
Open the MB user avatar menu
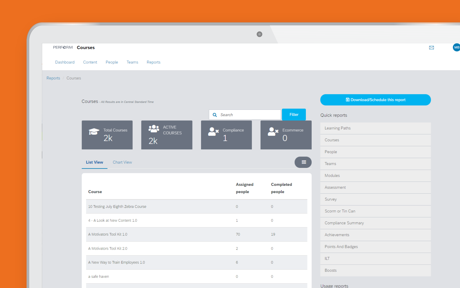[x=456, y=47]
